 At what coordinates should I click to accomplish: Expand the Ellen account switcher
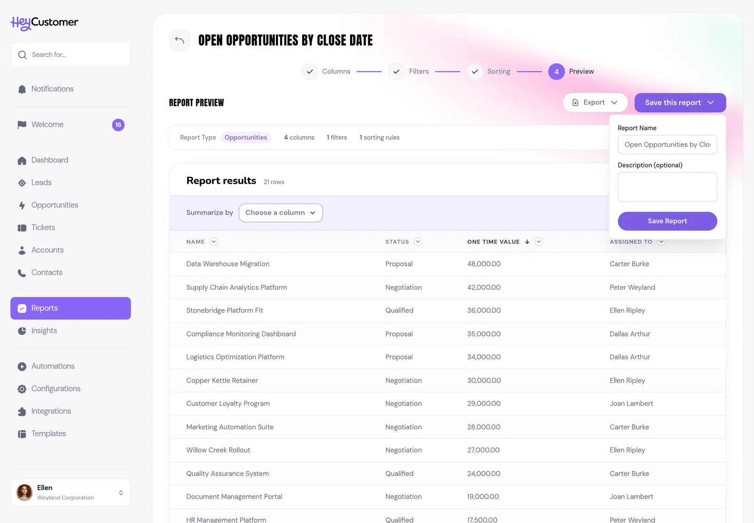121,492
